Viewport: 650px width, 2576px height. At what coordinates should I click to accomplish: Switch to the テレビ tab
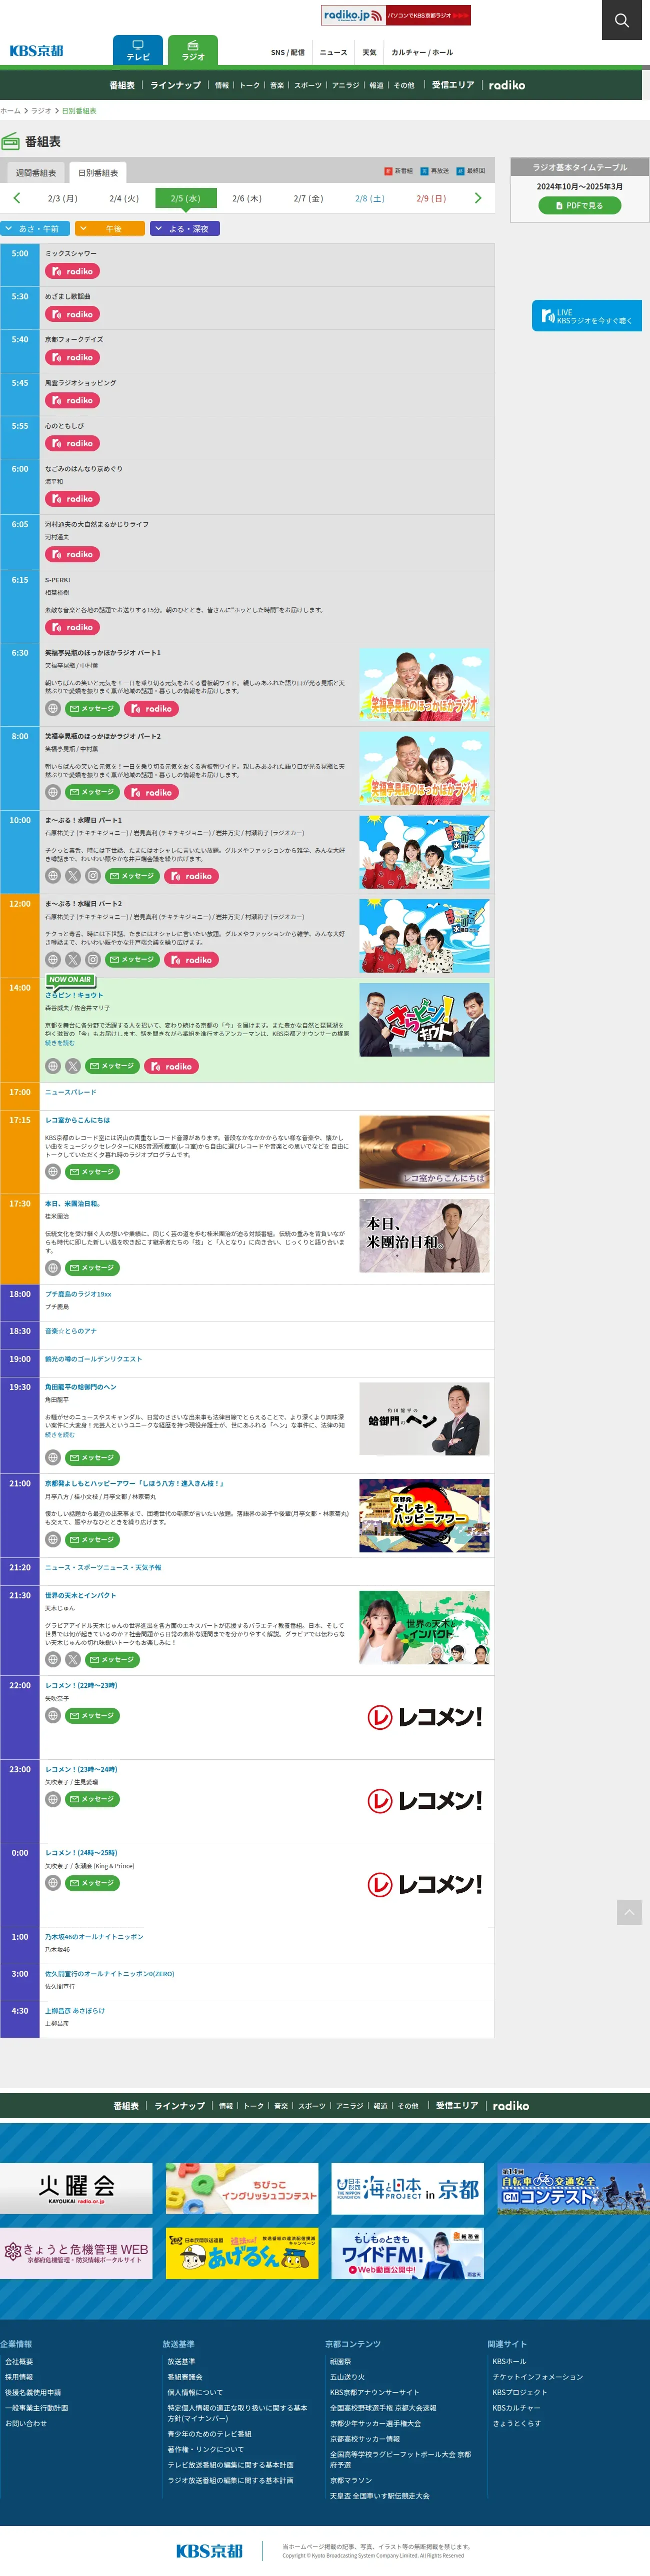[138, 50]
